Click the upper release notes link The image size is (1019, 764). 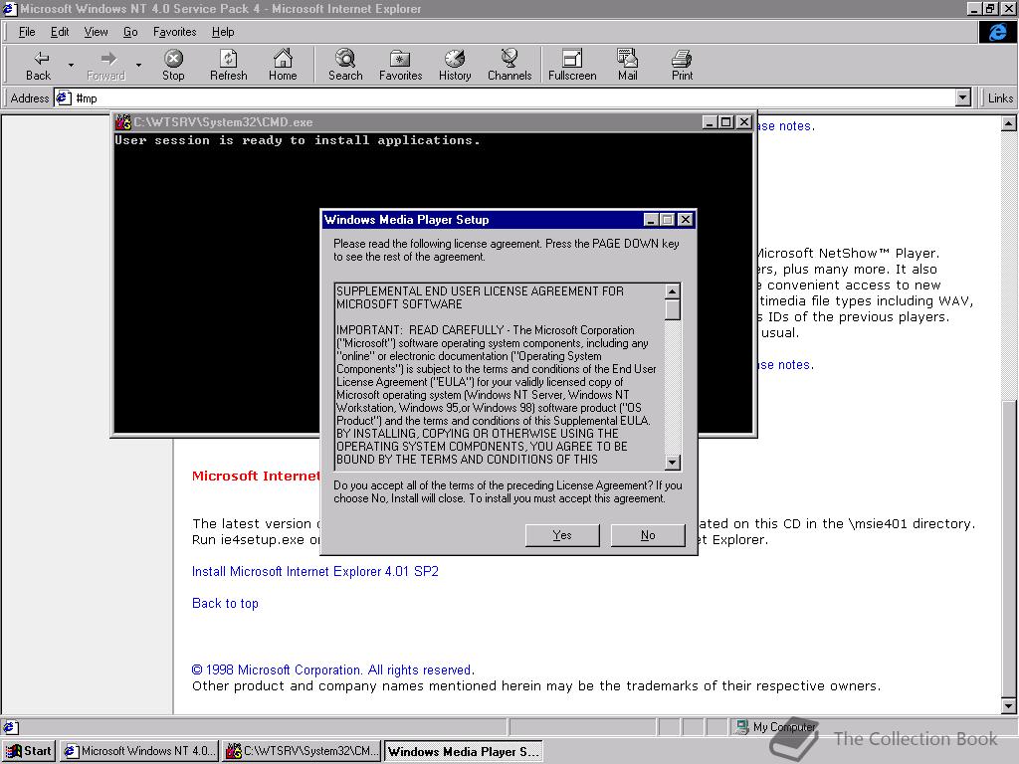pos(785,126)
